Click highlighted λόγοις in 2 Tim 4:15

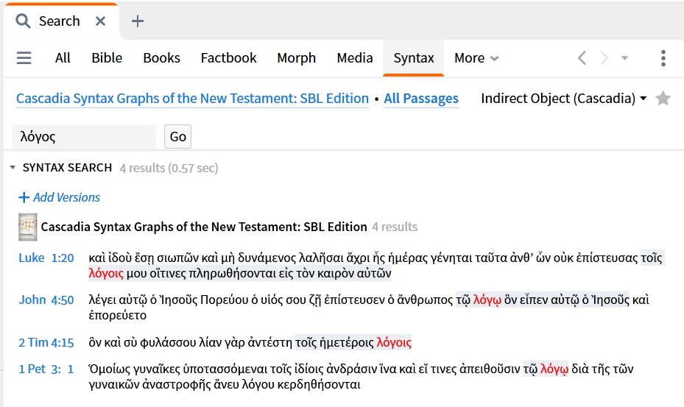(394, 343)
